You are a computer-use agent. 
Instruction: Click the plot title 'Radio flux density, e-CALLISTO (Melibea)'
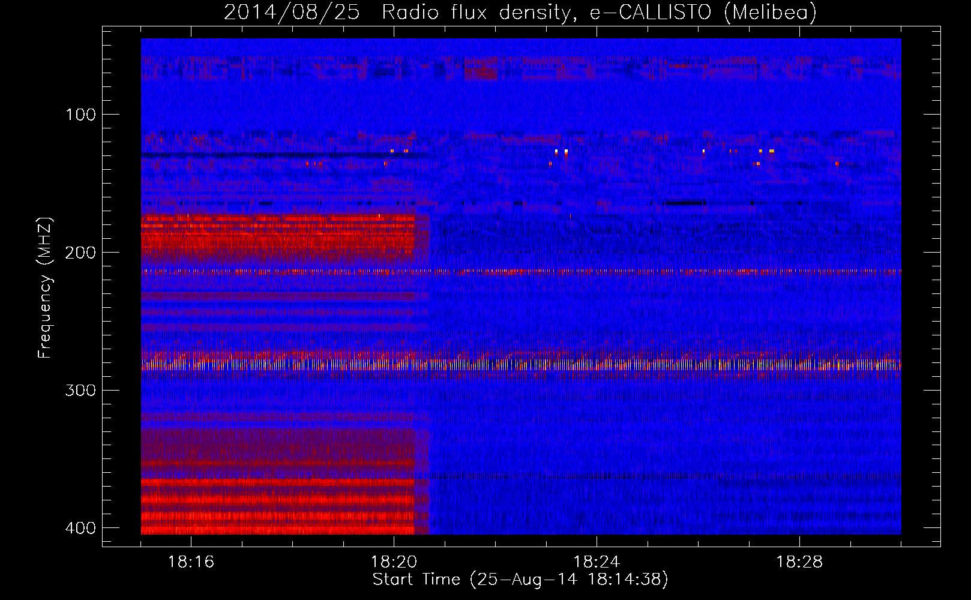pos(599,13)
